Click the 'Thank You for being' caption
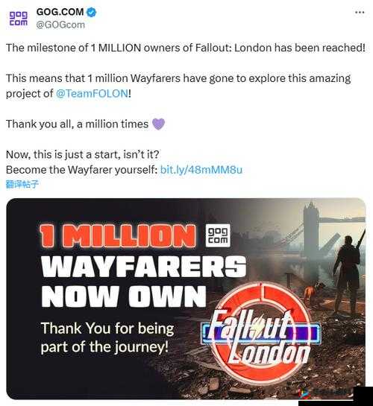 (107, 329)
